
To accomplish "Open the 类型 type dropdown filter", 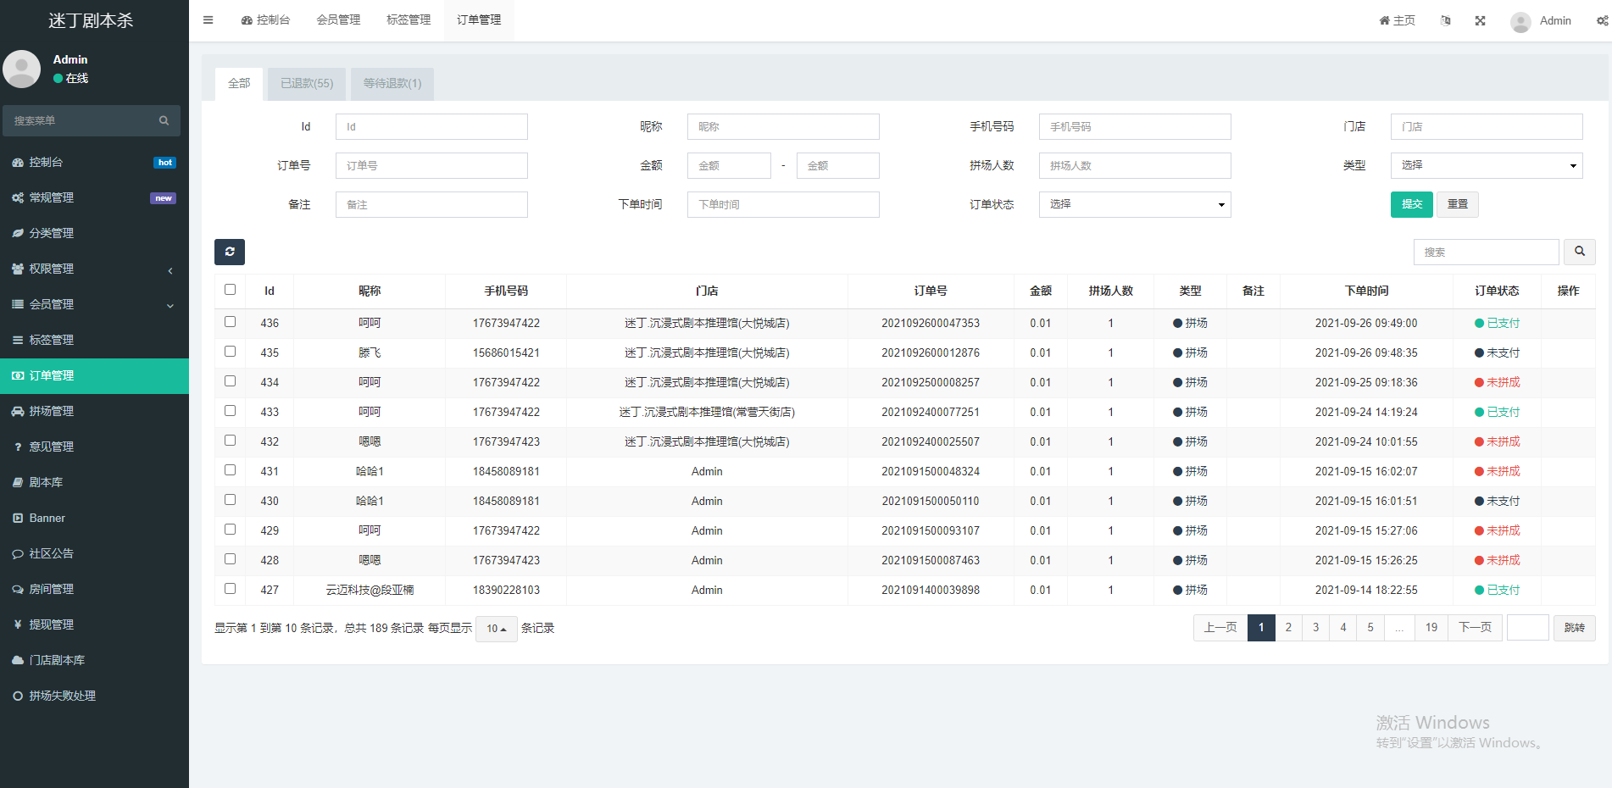I will (1486, 165).
